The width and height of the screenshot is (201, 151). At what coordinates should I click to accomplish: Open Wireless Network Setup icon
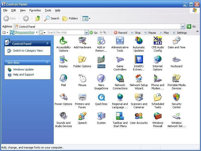click(x=177, y=120)
